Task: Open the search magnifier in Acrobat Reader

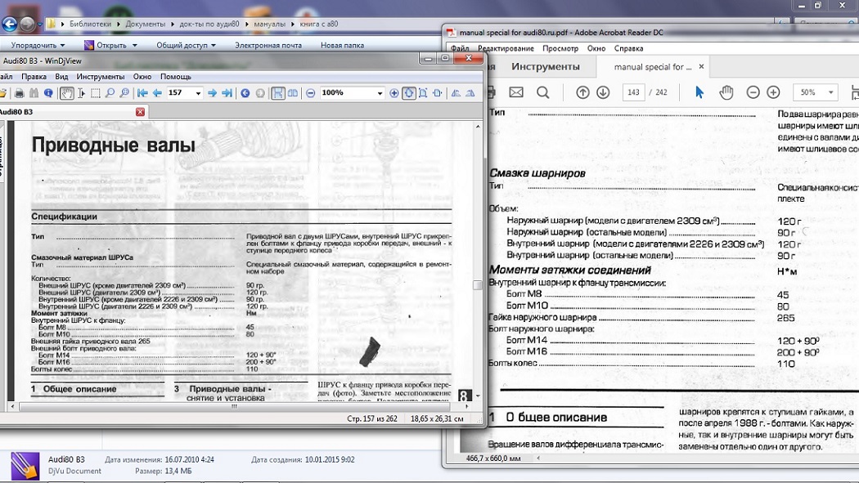Action: pos(543,92)
